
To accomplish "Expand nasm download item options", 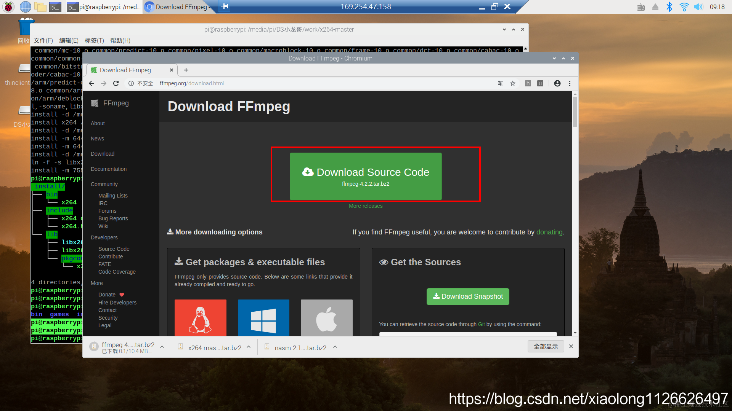I will (x=335, y=347).
